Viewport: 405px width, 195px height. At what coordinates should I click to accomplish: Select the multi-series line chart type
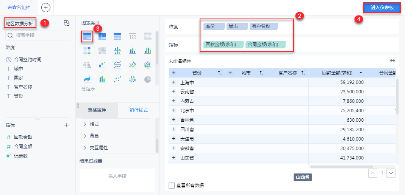(133, 65)
